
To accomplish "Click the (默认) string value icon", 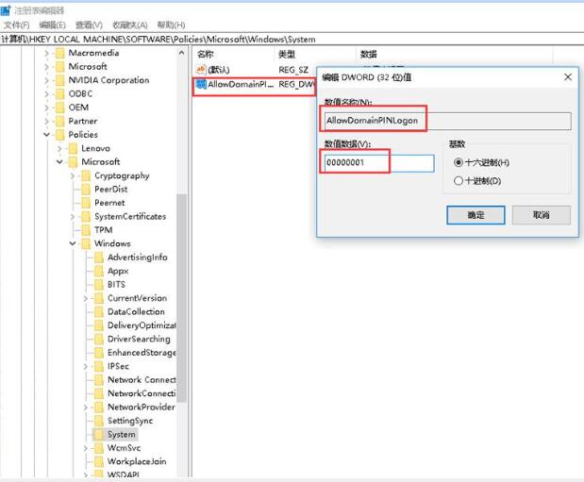I will 201,69.
